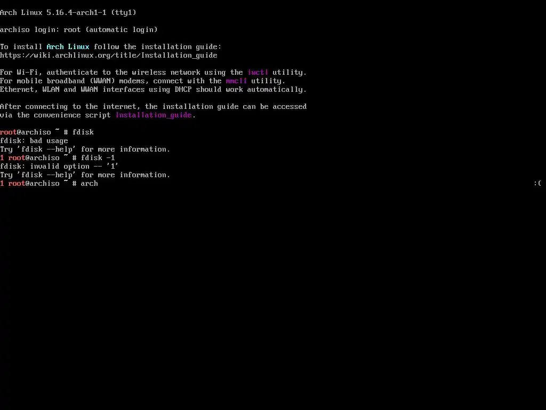Click the Installation_guide convenience script text
This screenshot has height=410, width=546.
pos(154,115)
